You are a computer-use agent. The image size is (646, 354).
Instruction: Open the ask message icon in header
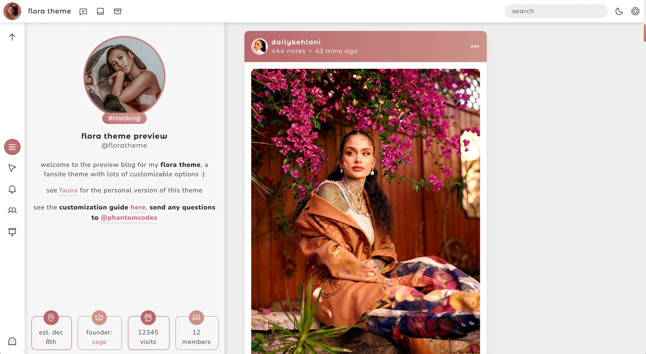pos(83,12)
